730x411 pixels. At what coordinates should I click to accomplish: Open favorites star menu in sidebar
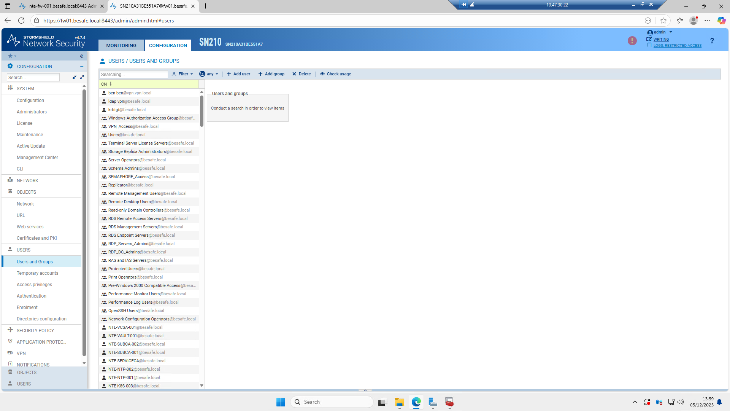(12, 56)
